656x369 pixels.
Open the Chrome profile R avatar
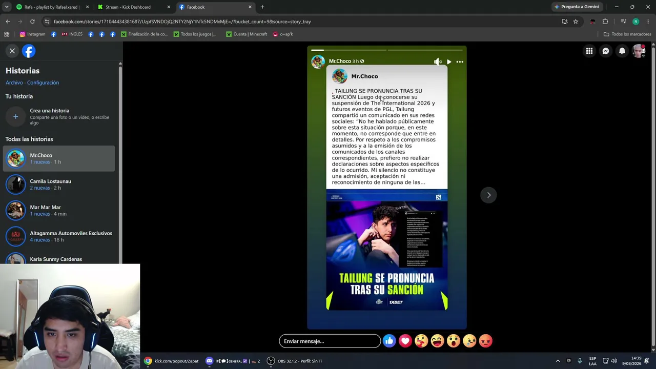tap(636, 22)
